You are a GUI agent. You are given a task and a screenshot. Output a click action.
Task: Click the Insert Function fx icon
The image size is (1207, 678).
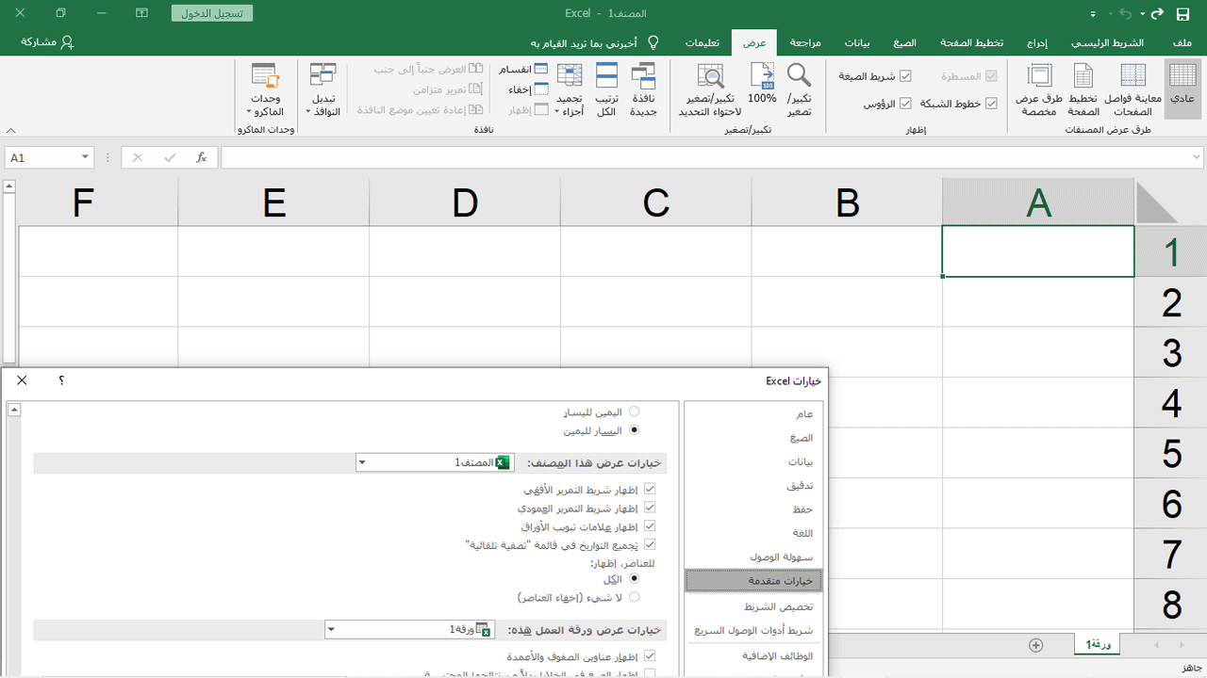pyautogui.click(x=201, y=157)
